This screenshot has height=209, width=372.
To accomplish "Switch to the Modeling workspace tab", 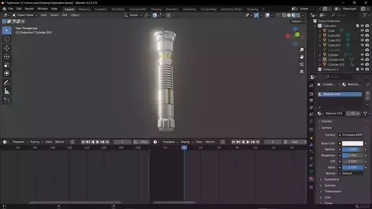I will click(84, 9).
